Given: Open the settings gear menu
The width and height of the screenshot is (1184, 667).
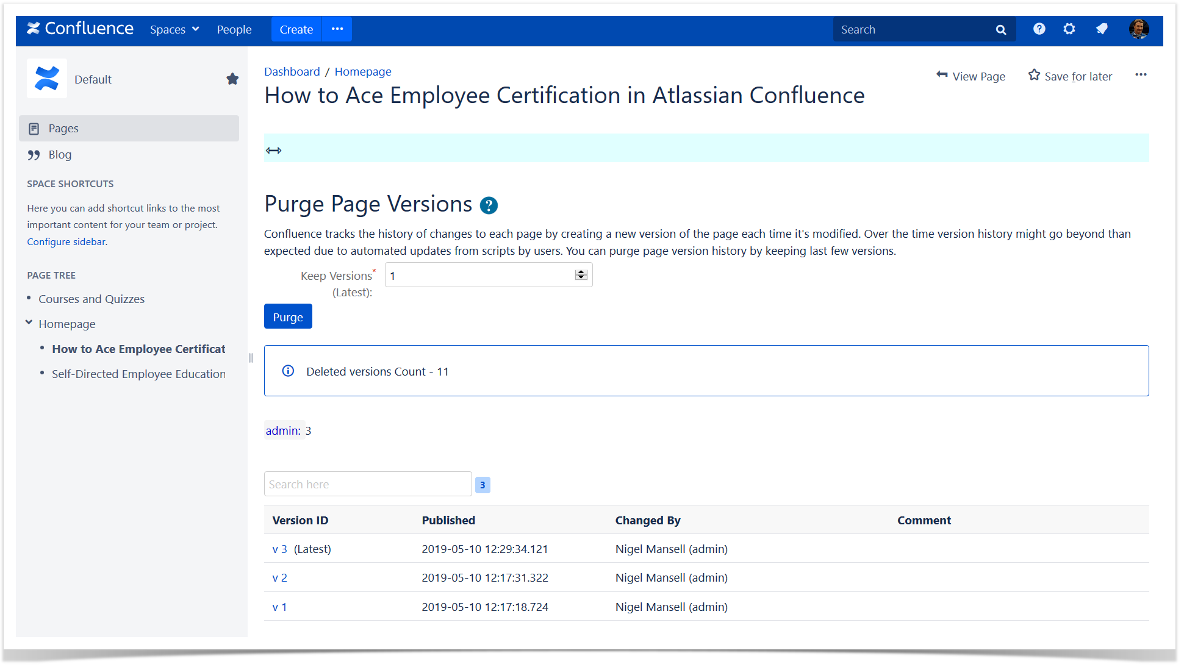Looking at the screenshot, I should [x=1069, y=29].
